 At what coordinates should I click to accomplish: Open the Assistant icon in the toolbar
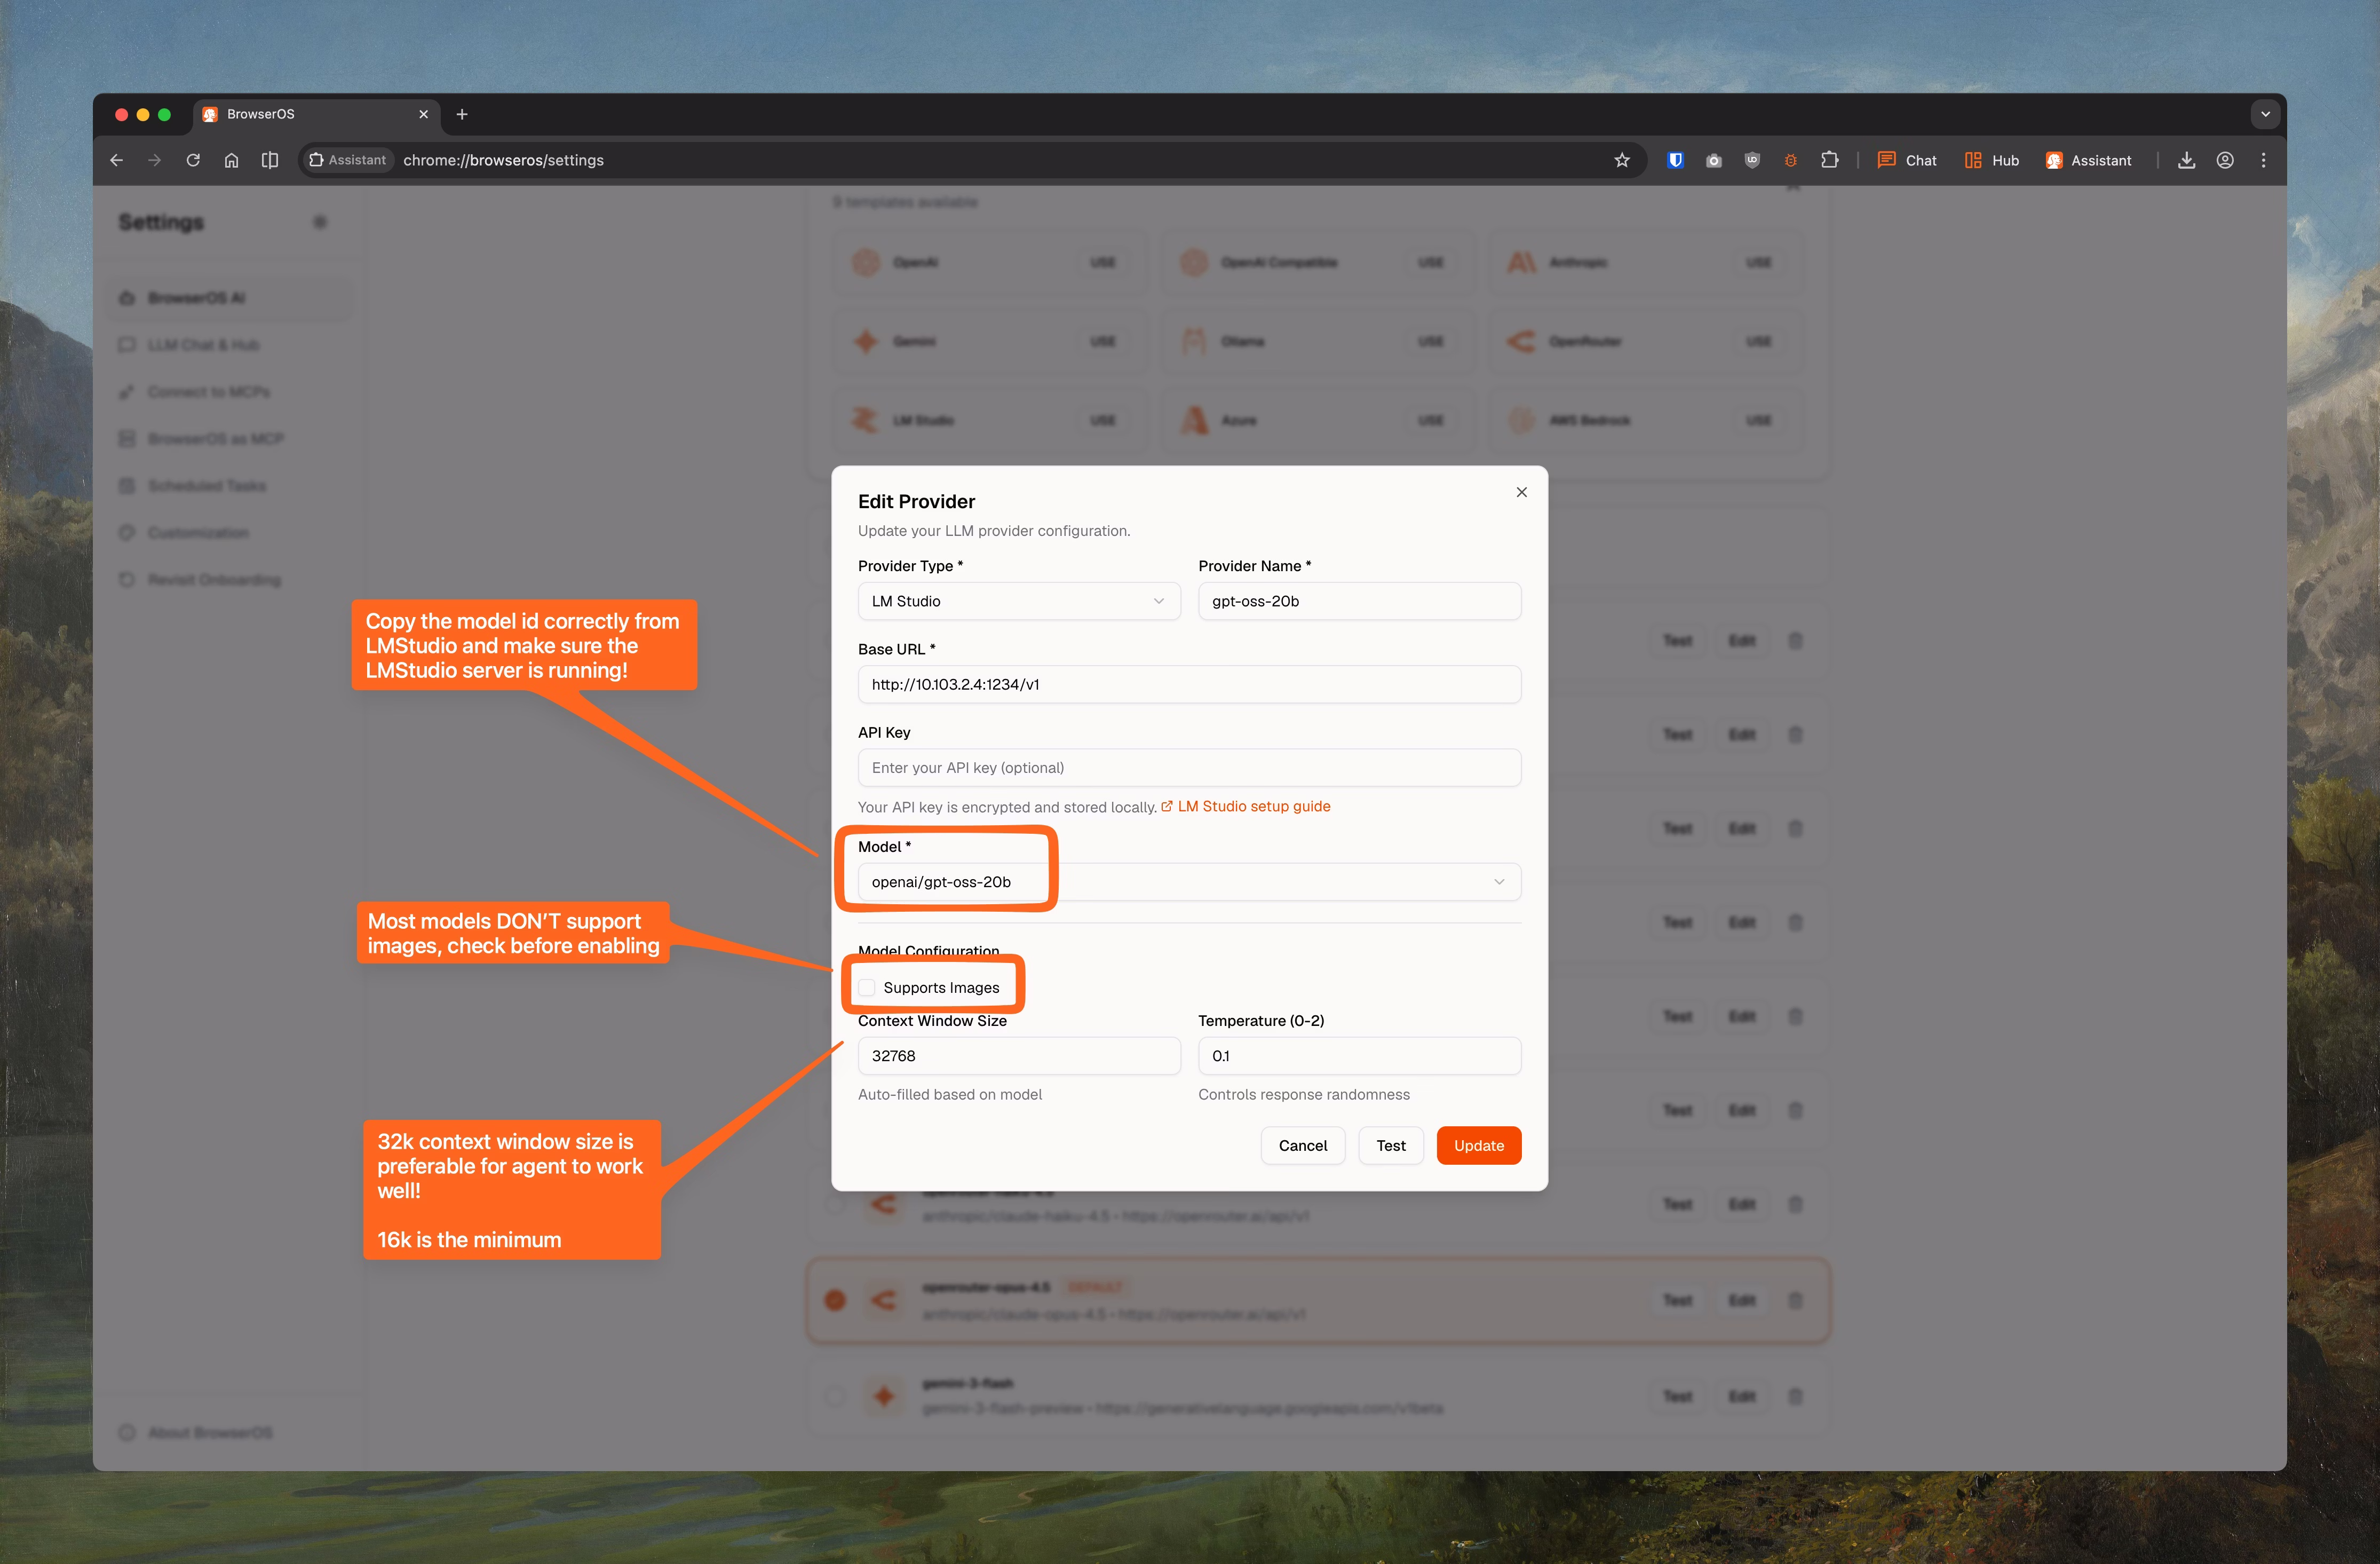click(2054, 160)
